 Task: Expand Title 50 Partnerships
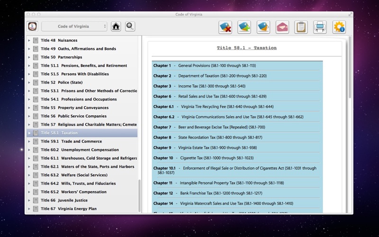click(29, 57)
